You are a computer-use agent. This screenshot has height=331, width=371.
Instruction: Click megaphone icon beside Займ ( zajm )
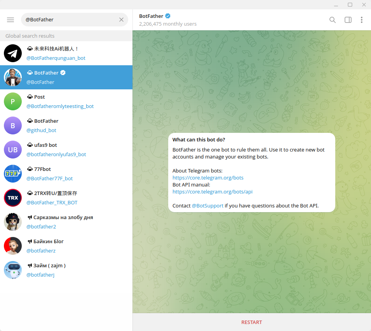30,265
